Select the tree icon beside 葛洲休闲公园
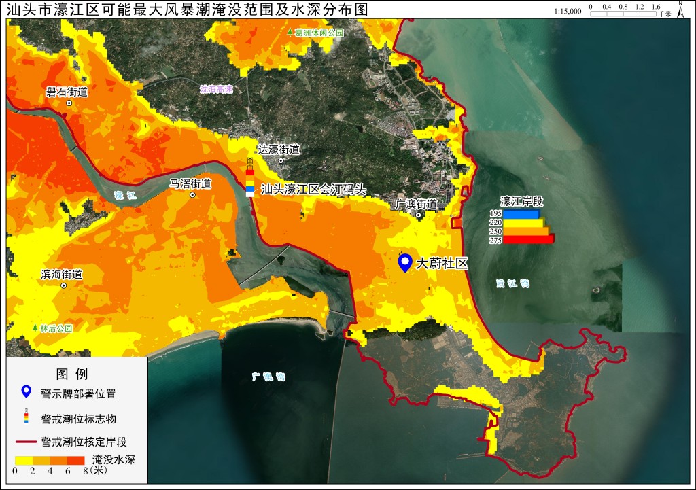Viewport: 696px width, 490px height. click(290, 33)
